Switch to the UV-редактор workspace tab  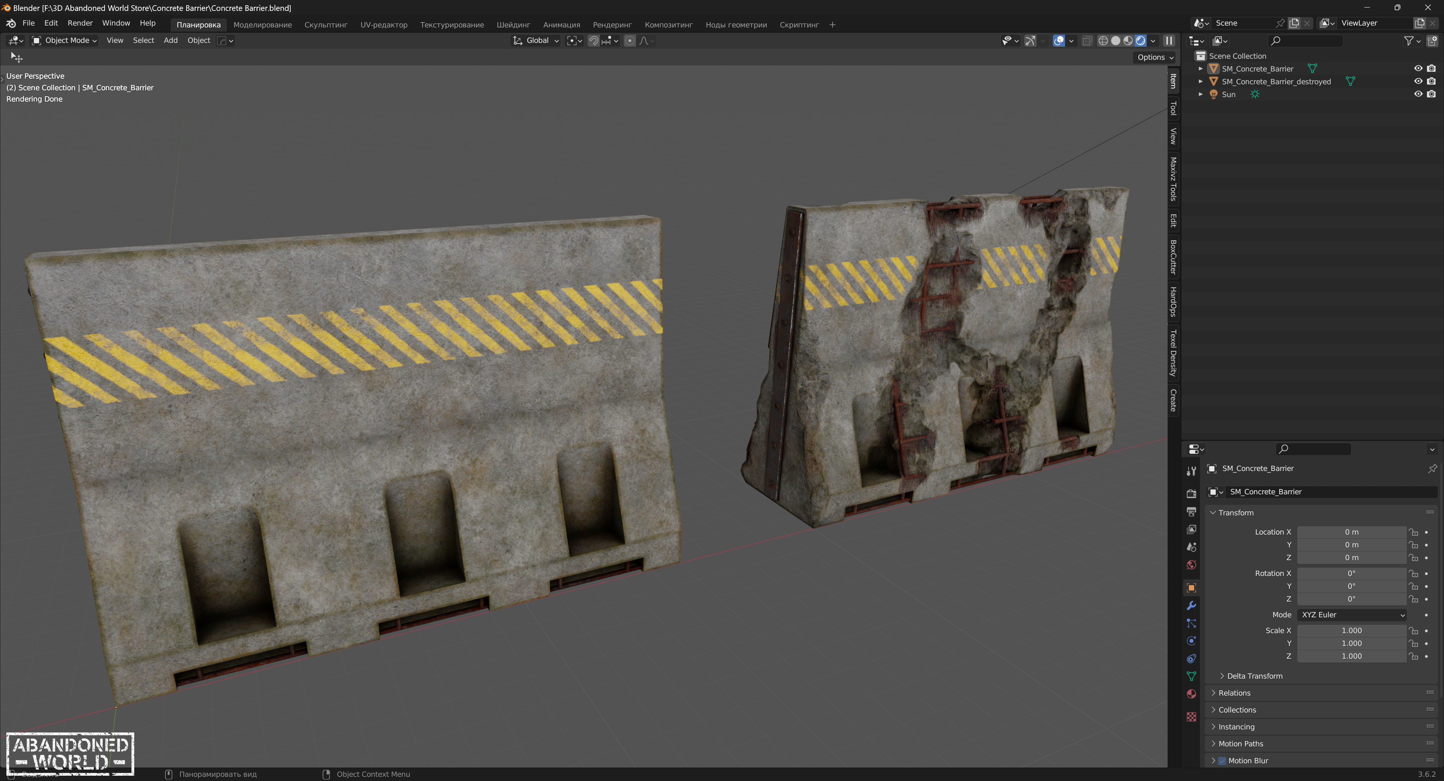point(384,25)
